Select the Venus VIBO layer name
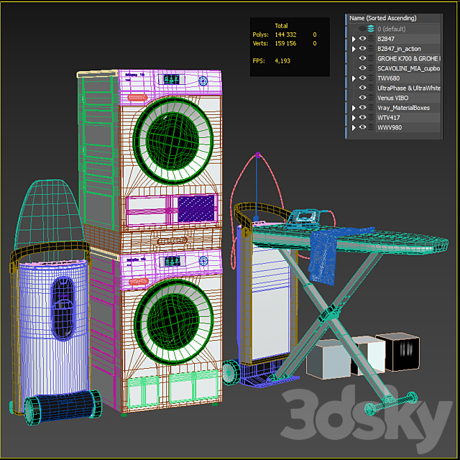Viewport: 460px width, 460px height. [393, 98]
